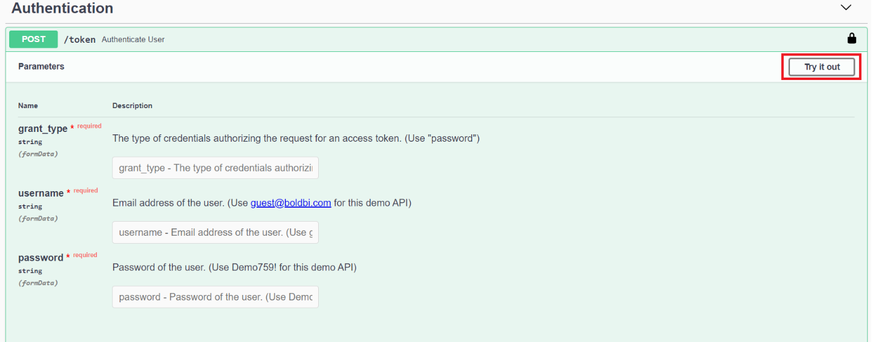Viewport: 875px width, 342px height.
Task: Click the Authentication section heading
Action: (x=62, y=9)
